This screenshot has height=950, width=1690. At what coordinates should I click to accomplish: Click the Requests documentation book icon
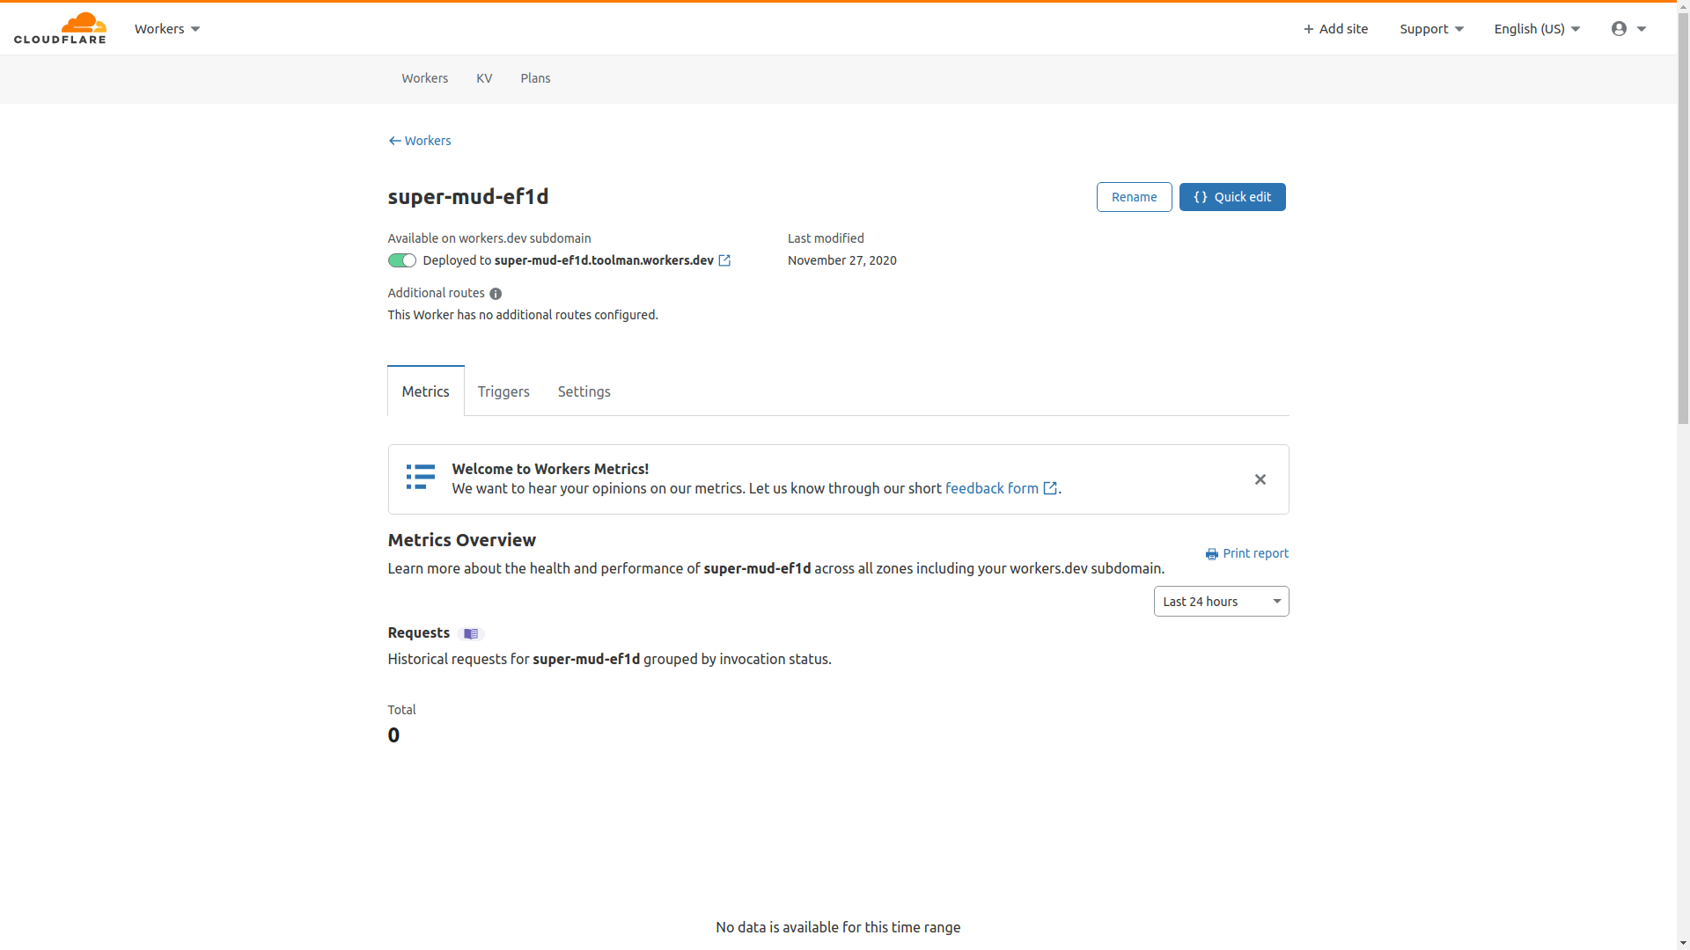coord(471,634)
